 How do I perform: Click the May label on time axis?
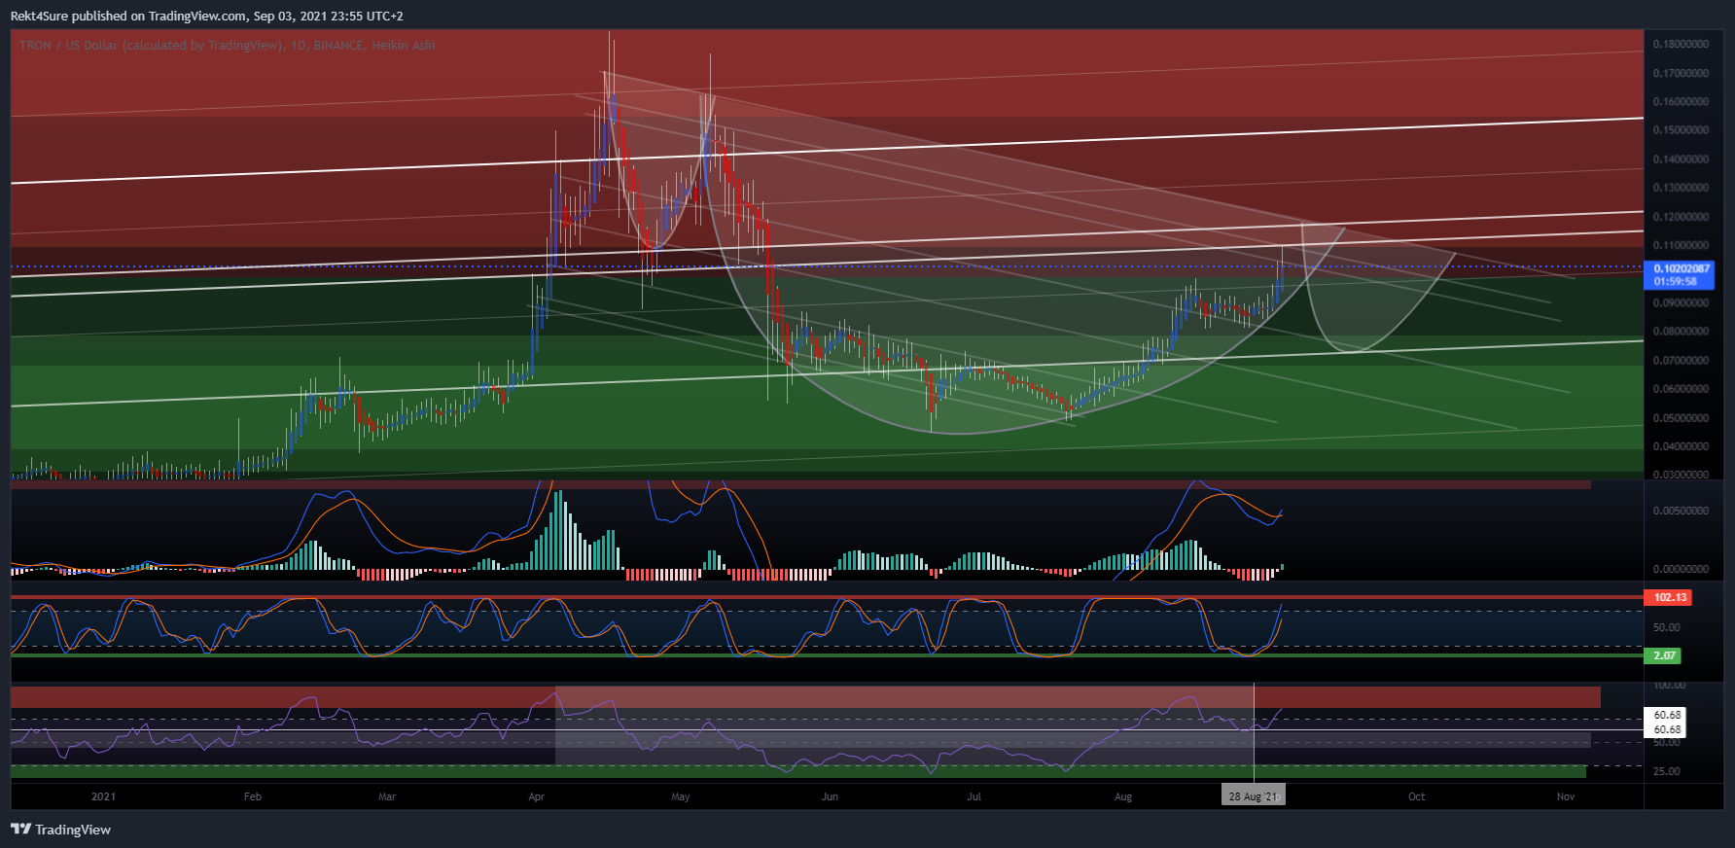(681, 796)
